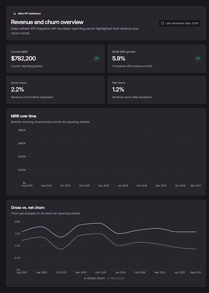Image resolution: width=209 pixels, height=293 pixels.
Task: Click the $800K axis label in MRR chart
Action: click(x=22, y=130)
